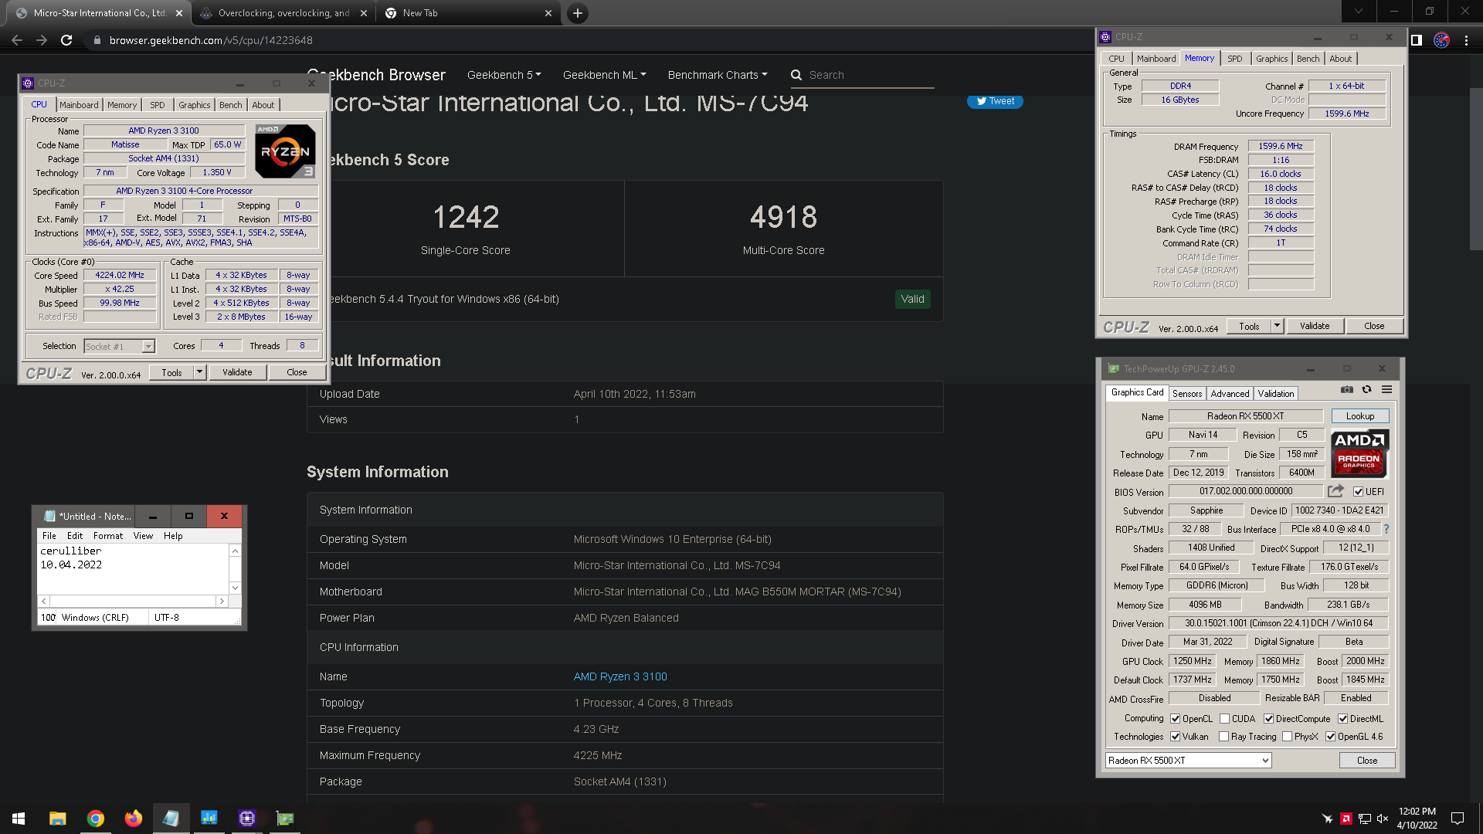Image resolution: width=1483 pixels, height=834 pixels.
Task: Open Chrome from the taskbar
Action: 95,819
